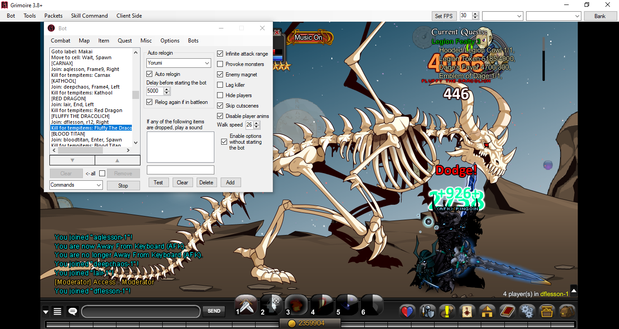This screenshot has height=329, width=619.
Task: Open the empty dropdown left of Bank button
Action: click(x=554, y=16)
